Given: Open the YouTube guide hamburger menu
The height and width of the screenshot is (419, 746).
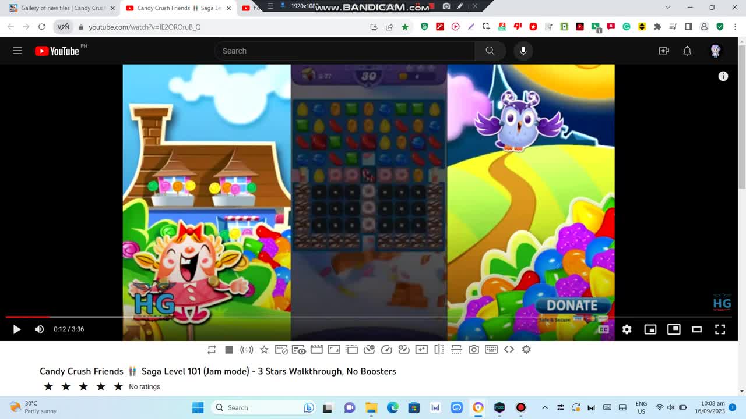Looking at the screenshot, I should point(17,51).
